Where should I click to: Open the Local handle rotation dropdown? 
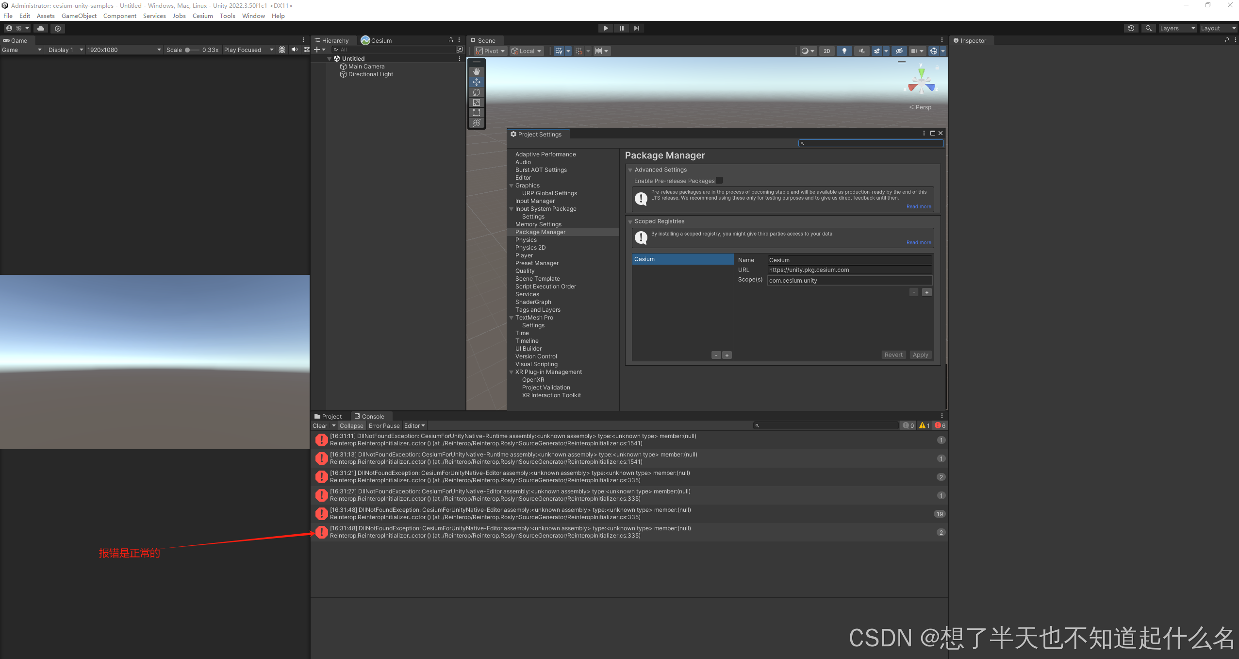(x=527, y=51)
